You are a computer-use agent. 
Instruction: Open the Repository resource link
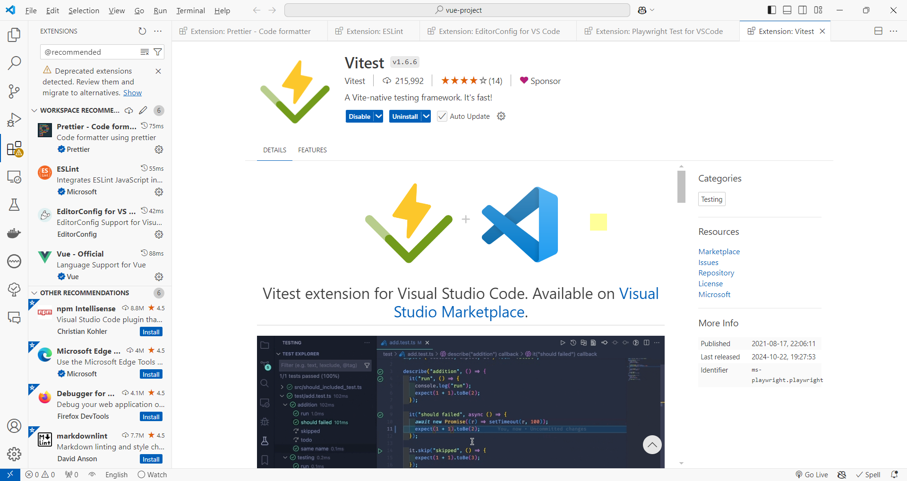pyautogui.click(x=716, y=273)
